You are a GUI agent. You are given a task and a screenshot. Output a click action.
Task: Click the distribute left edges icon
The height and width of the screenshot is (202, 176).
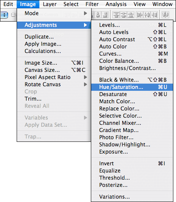(140, 15)
